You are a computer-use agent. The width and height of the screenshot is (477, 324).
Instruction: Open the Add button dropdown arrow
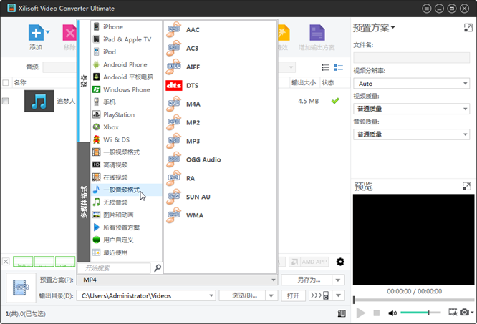[48, 31]
